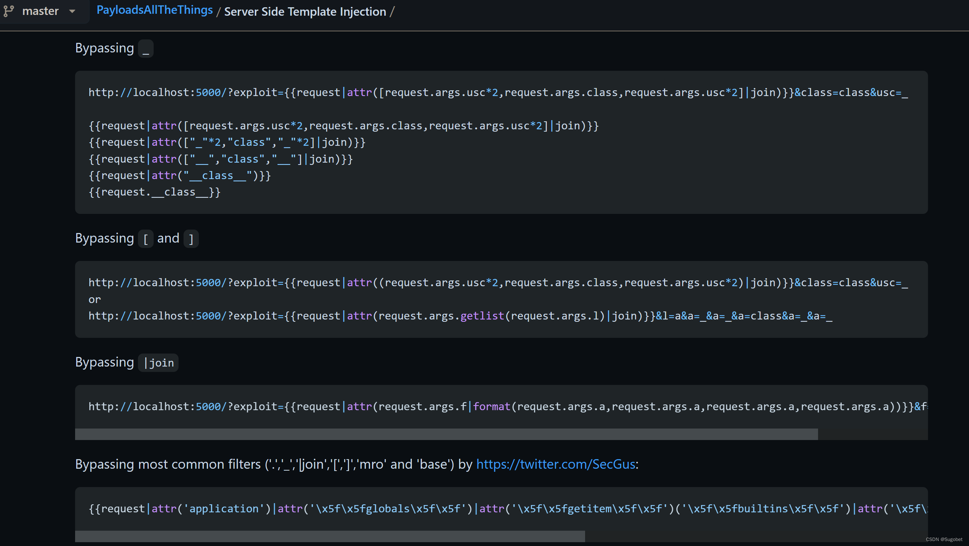Click the Server Side Template Injection breadcrumb
This screenshot has width=969, height=546.
[x=305, y=11]
